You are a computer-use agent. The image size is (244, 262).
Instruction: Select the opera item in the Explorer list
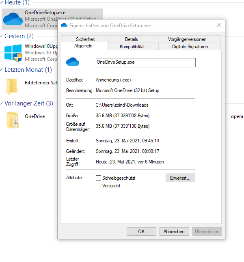click(x=237, y=116)
